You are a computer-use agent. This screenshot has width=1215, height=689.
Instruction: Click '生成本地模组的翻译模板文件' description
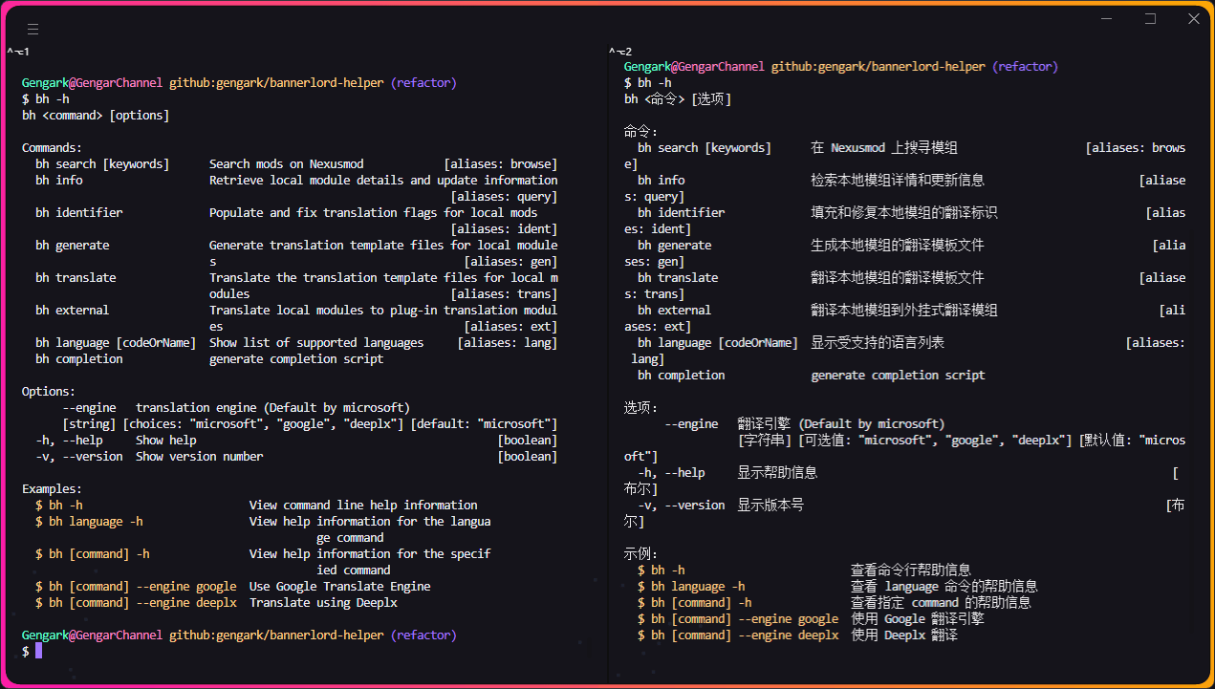(x=898, y=246)
